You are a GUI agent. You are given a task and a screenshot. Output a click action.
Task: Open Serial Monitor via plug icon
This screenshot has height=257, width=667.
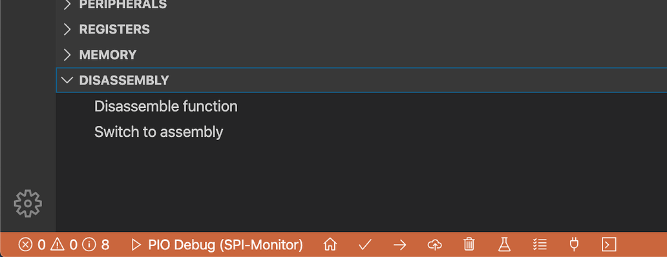[x=574, y=244]
